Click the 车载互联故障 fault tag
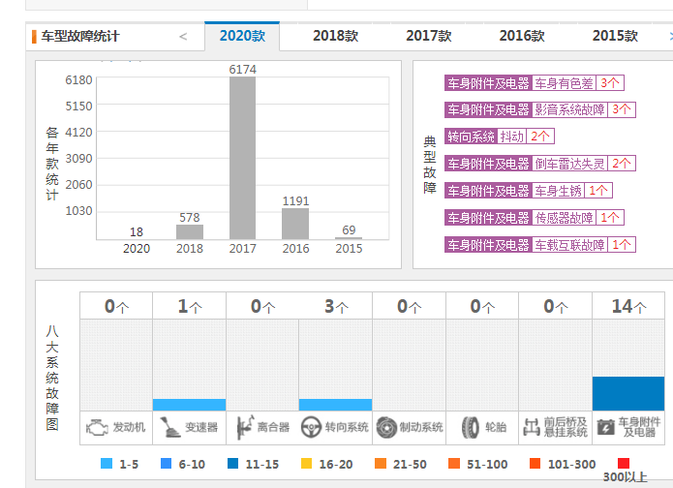The image size is (673, 488). (x=540, y=245)
